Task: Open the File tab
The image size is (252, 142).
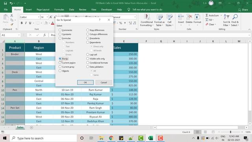Action: [6, 9]
